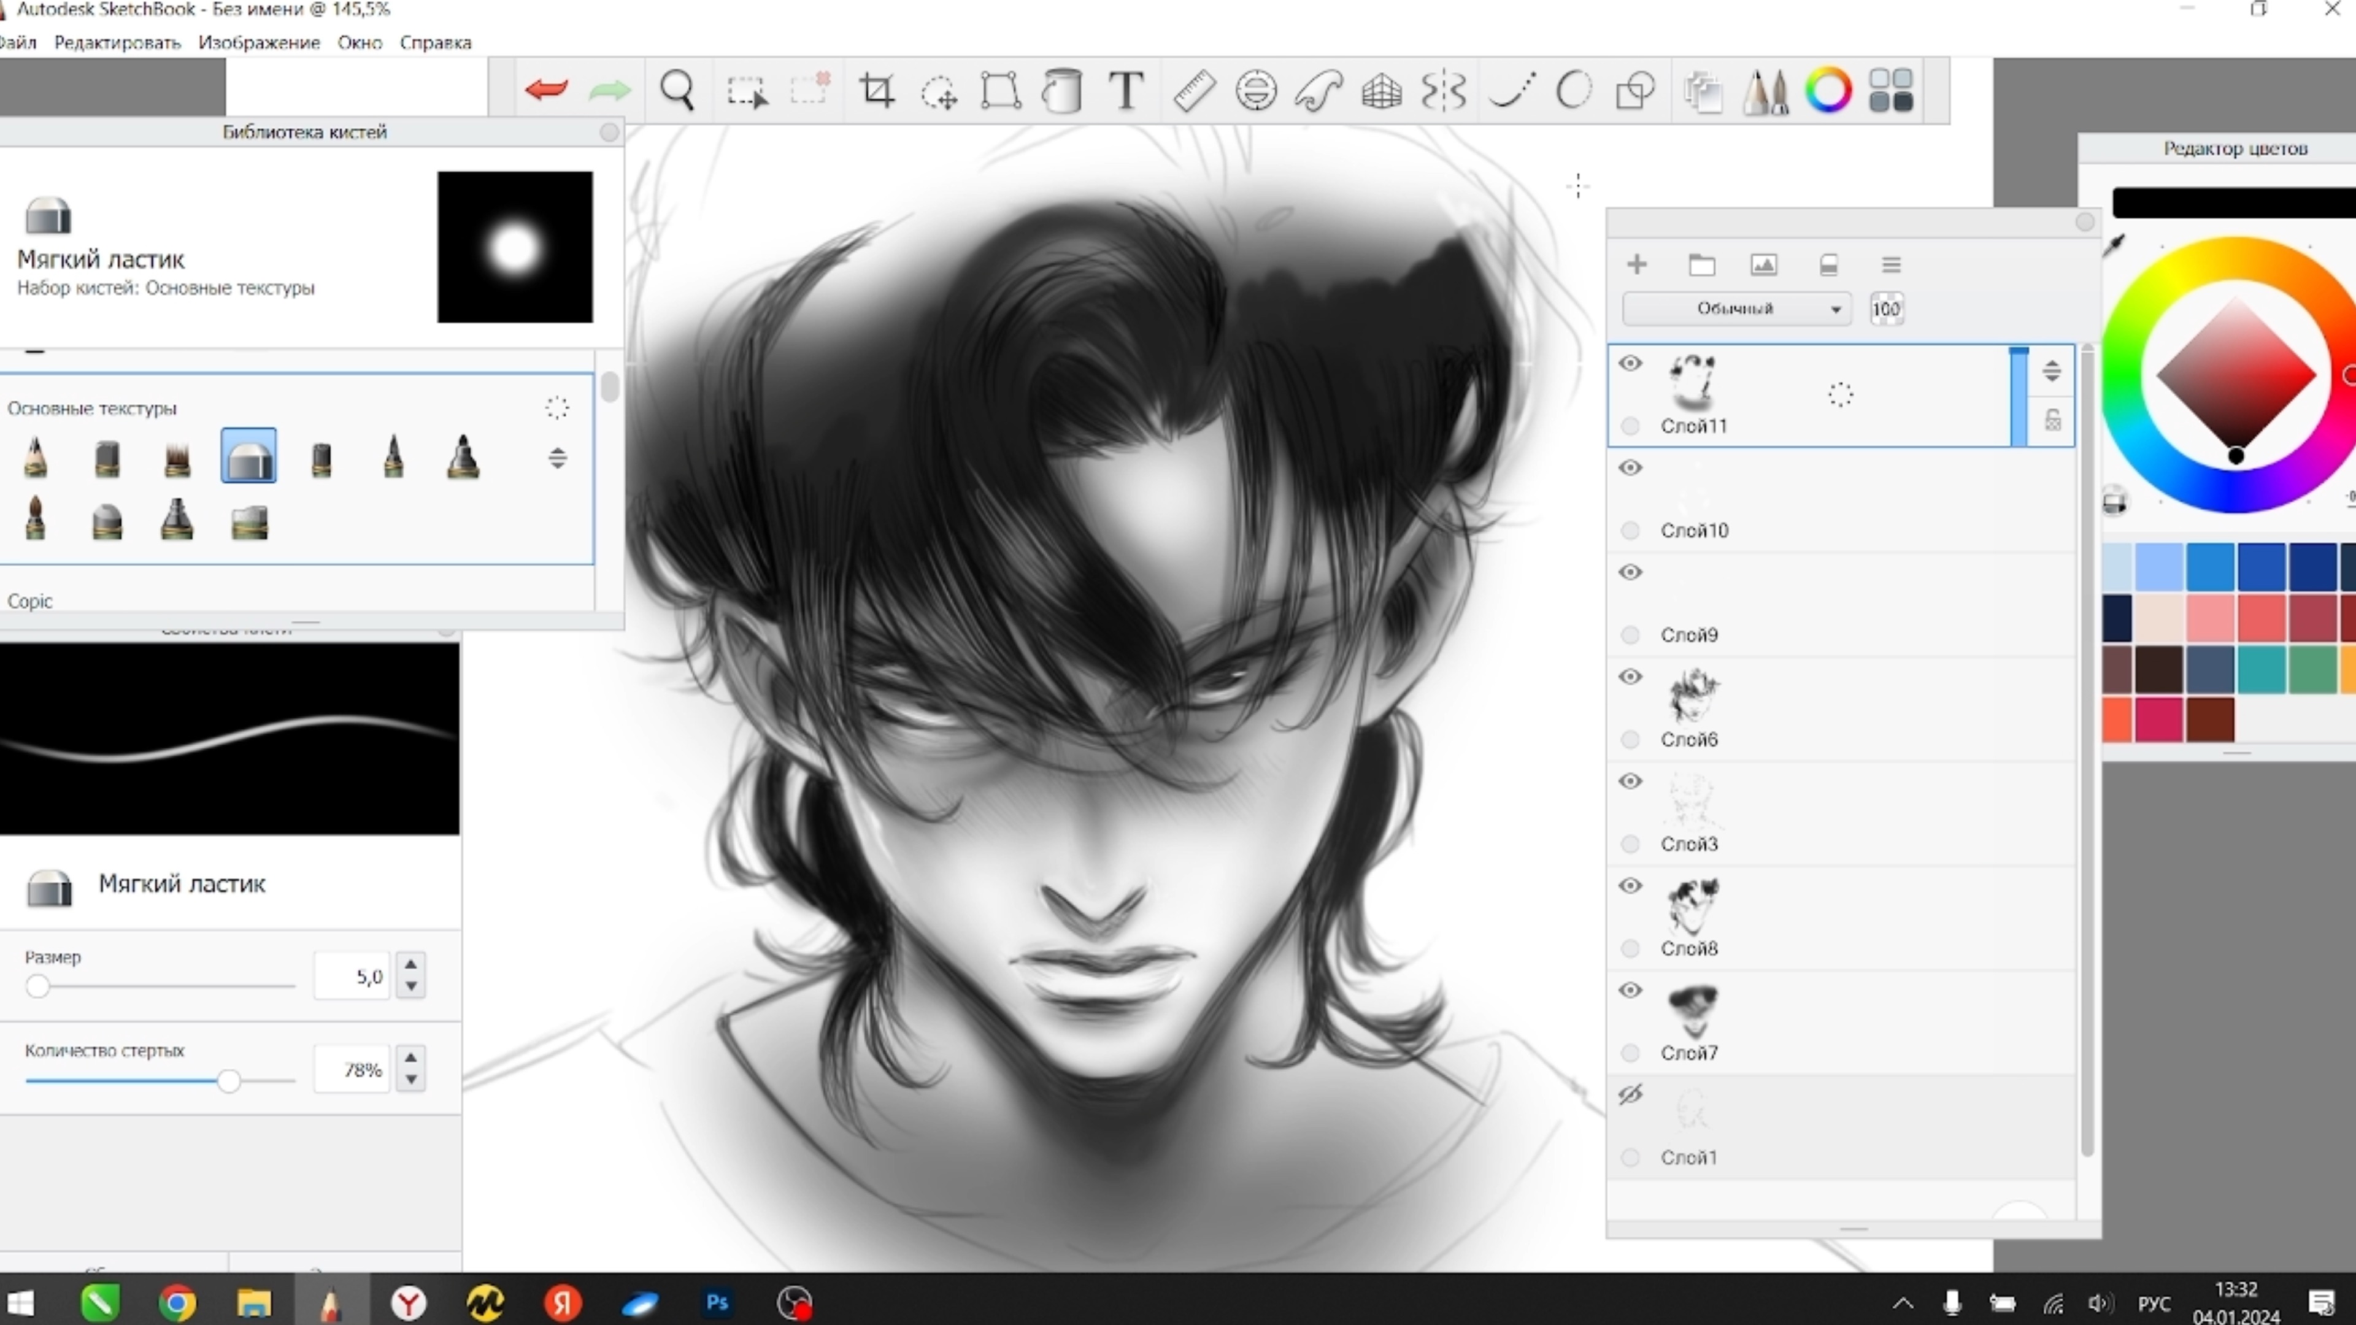Open the Справка menu
2356x1325 pixels.
[436, 42]
